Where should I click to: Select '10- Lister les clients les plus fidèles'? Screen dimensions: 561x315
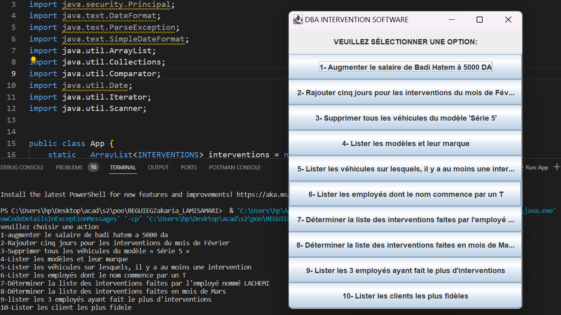[x=405, y=296]
